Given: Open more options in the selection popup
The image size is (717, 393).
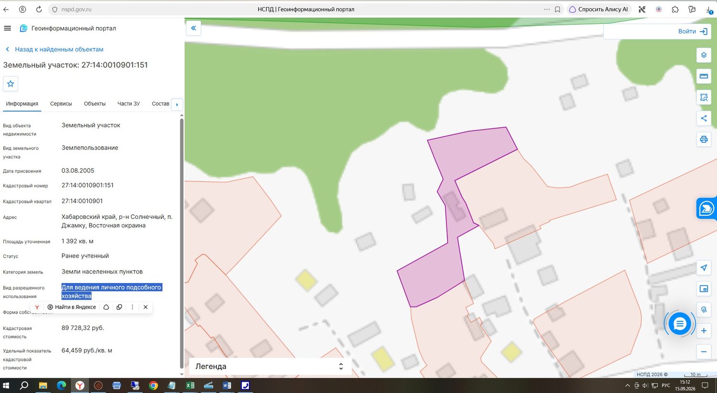Looking at the screenshot, I should pyautogui.click(x=132, y=307).
